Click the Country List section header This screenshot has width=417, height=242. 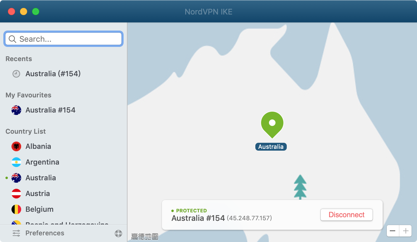26,131
